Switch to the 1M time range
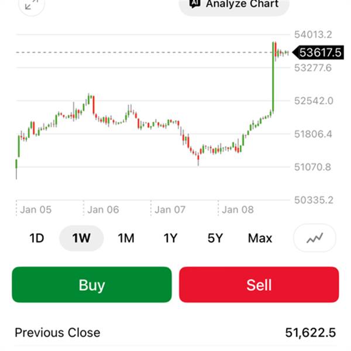 [126, 238]
